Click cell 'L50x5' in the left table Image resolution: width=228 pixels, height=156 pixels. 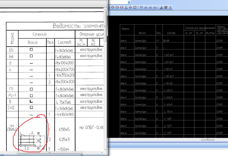click(x=64, y=129)
